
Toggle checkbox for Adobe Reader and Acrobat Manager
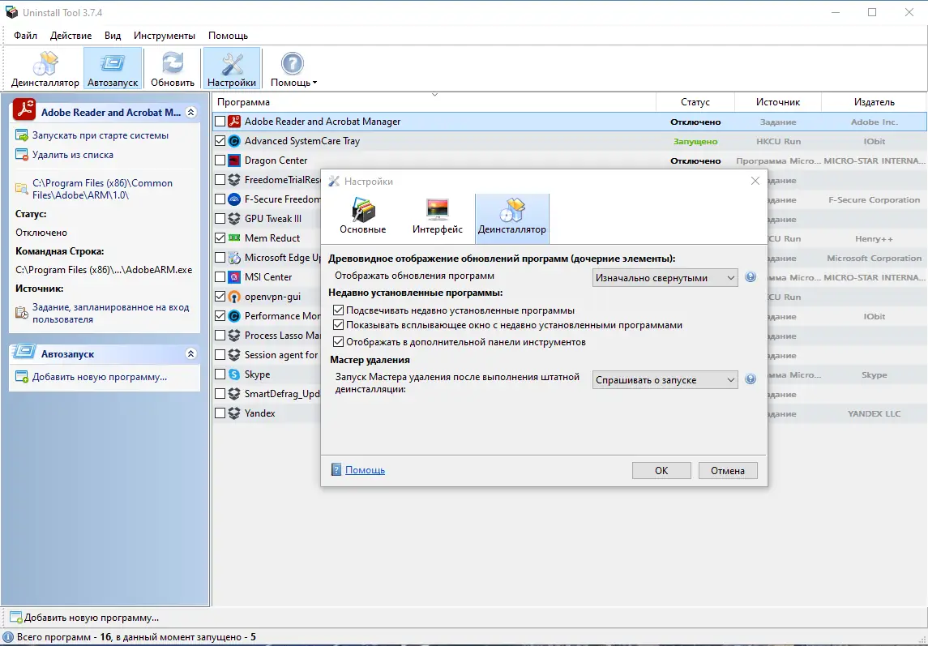[x=220, y=122]
